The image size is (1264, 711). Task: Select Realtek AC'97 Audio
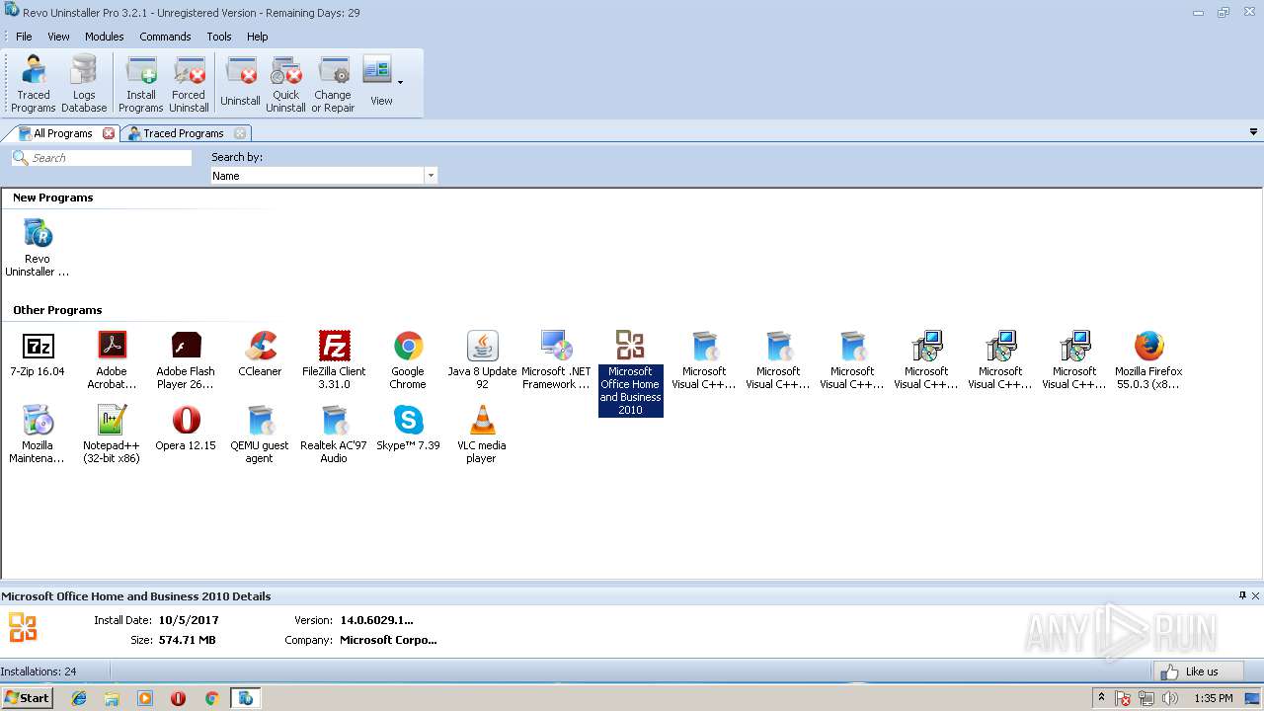coord(334,434)
